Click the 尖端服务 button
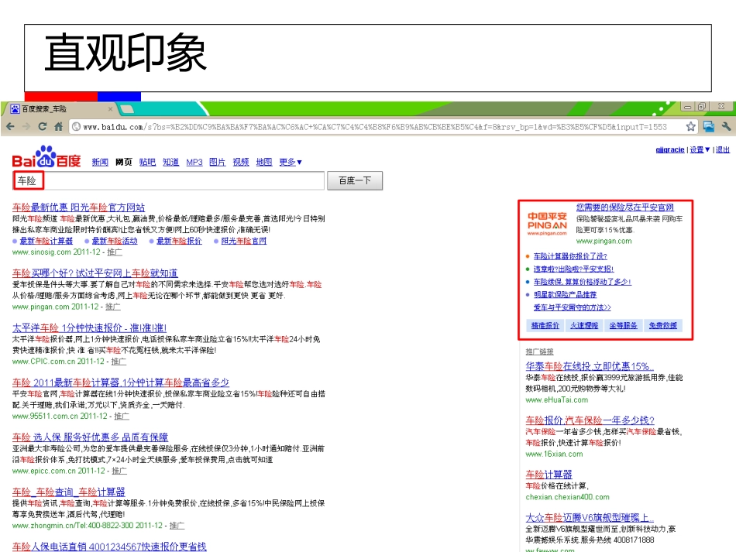The image size is (736, 552). tap(624, 325)
